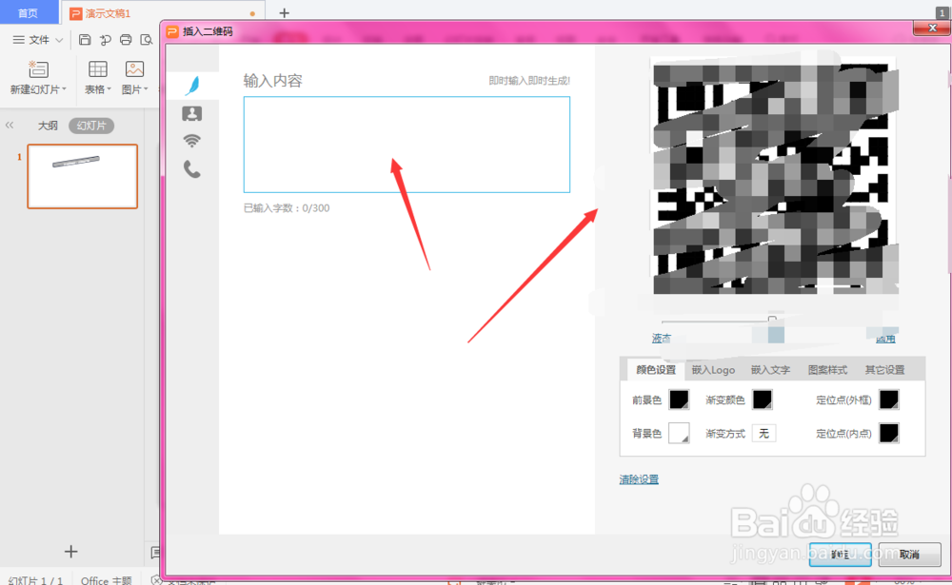Add a slide with the bottom plus
Image resolution: width=952 pixels, height=585 pixels.
coord(71,552)
